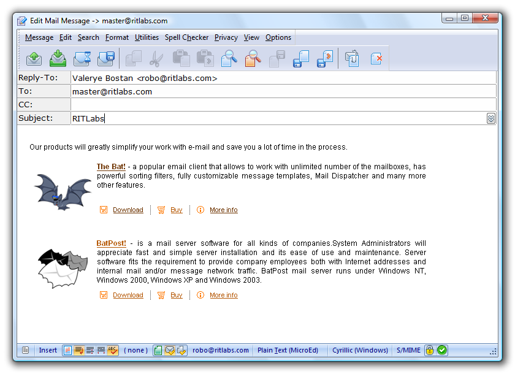Open the Format menu
The width and height of the screenshot is (515, 374).
pyautogui.click(x=117, y=37)
